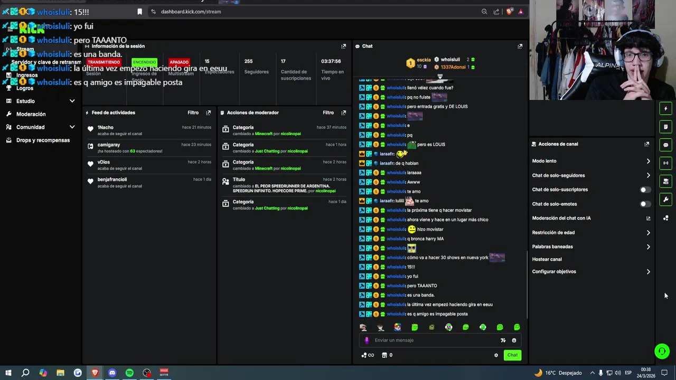Show hidden system tray icons
Image resolution: width=676 pixels, height=380 pixels.
coord(592,373)
